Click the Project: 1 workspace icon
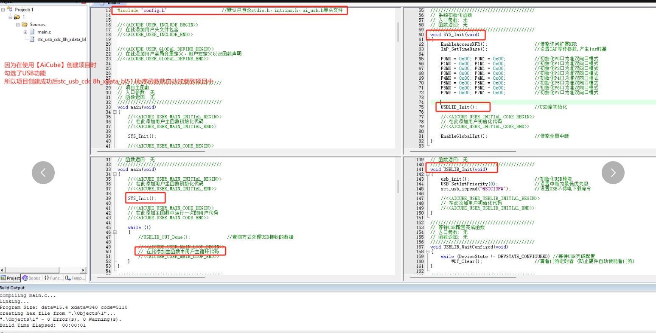 tap(10, 9)
